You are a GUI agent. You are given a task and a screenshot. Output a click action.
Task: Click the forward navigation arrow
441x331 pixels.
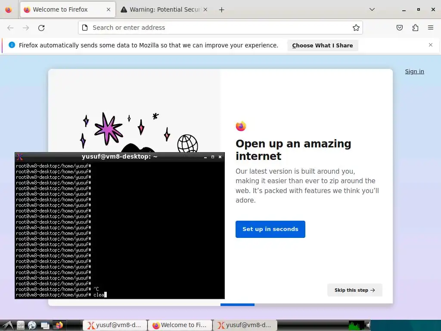click(x=26, y=28)
